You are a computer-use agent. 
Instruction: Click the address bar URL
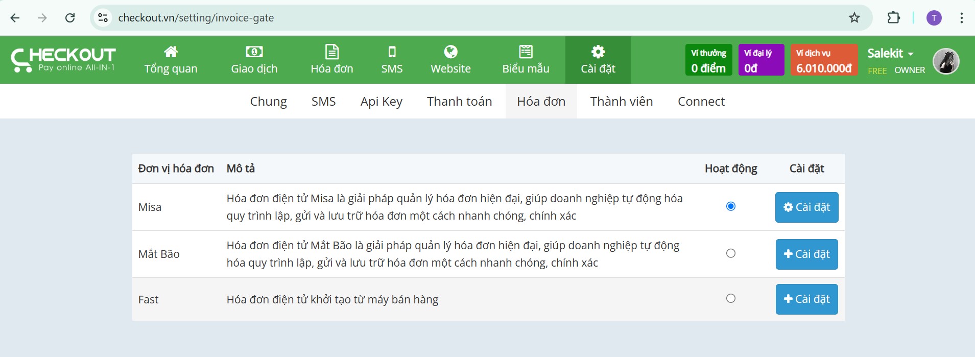pyautogui.click(x=196, y=18)
